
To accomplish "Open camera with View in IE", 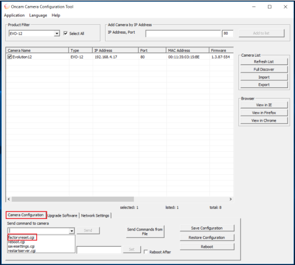I will [x=264, y=105].
